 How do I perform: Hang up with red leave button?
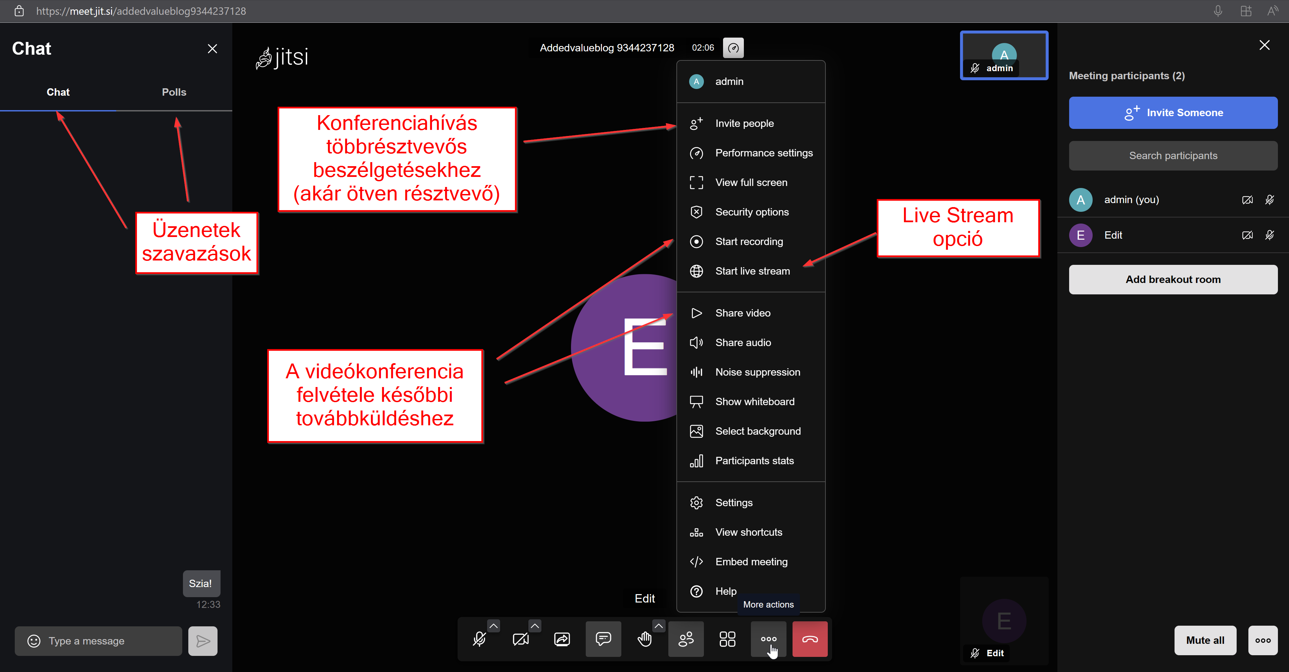click(810, 639)
